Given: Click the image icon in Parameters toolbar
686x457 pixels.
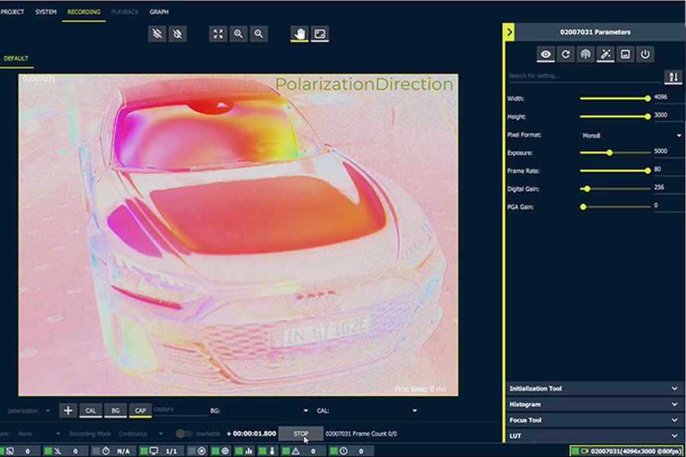Looking at the screenshot, I should click(626, 54).
